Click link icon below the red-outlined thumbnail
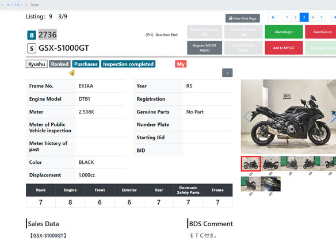This screenshot has height=252, width=336. coord(251,174)
